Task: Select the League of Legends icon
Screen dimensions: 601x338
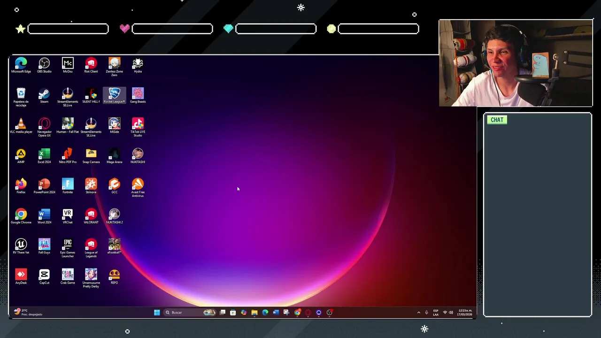Action: [x=91, y=248]
